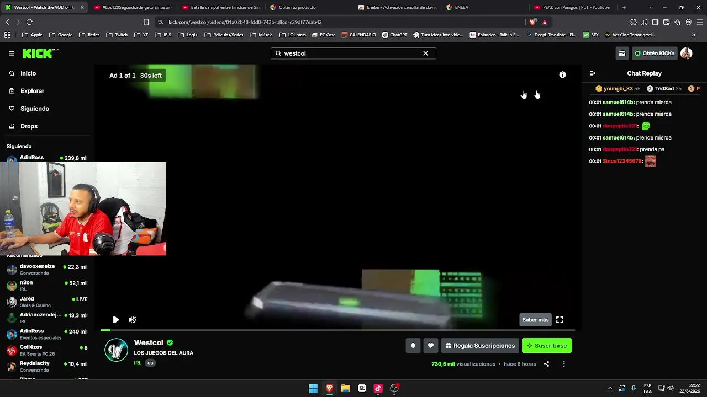Click the Suscribirse button

pyautogui.click(x=547, y=346)
